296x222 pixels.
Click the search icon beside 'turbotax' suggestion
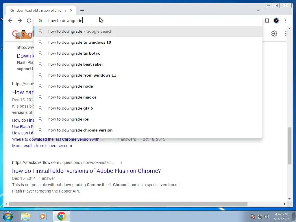click(40, 53)
